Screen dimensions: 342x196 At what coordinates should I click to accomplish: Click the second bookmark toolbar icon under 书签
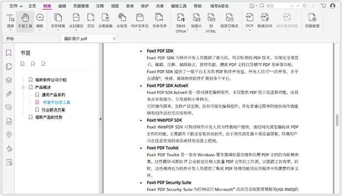pos(33,64)
